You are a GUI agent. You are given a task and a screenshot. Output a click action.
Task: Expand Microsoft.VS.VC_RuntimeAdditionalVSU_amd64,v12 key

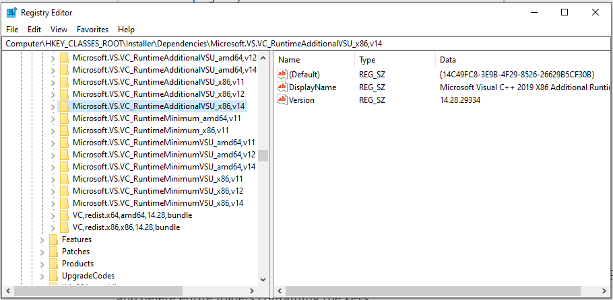pos(53,59)
